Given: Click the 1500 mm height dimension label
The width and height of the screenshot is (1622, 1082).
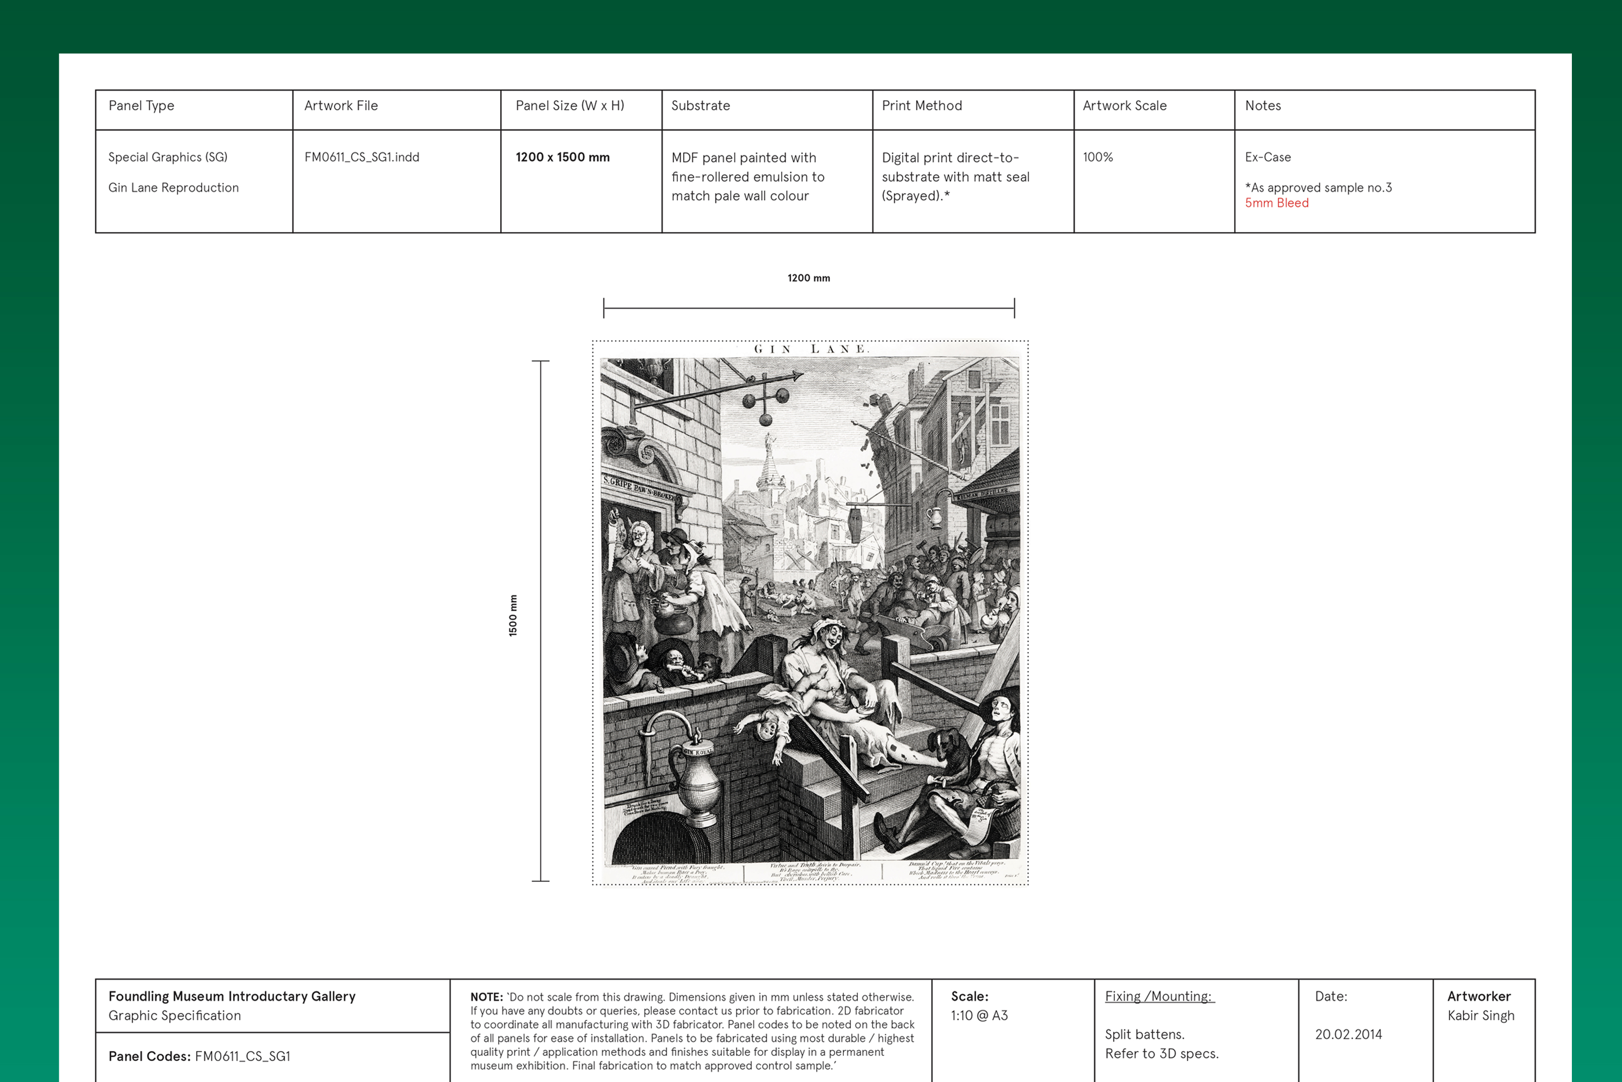Looking at the screenshot, I should (x=512, y=615).
